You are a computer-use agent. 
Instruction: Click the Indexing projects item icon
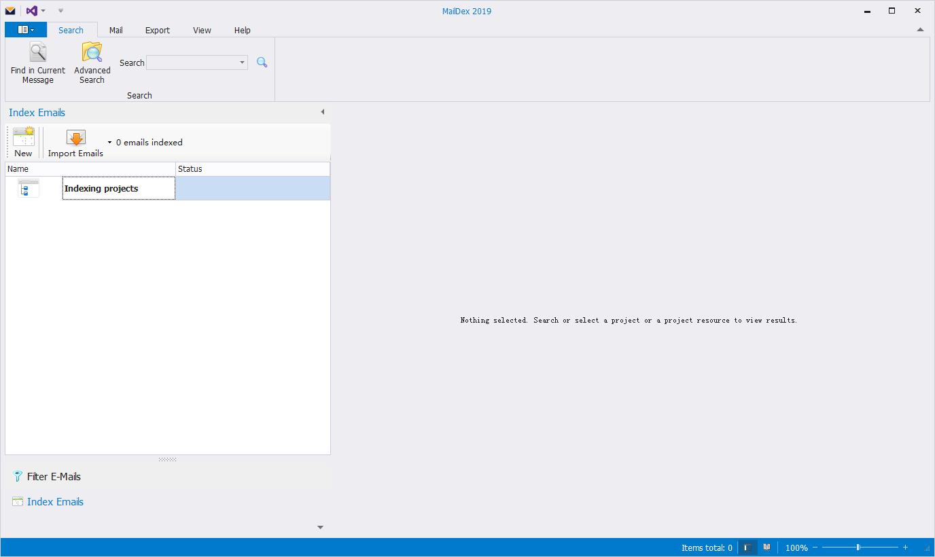point(28,188)
